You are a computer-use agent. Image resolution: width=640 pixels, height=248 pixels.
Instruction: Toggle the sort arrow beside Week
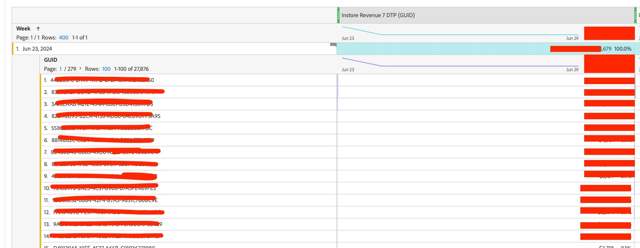38,28
